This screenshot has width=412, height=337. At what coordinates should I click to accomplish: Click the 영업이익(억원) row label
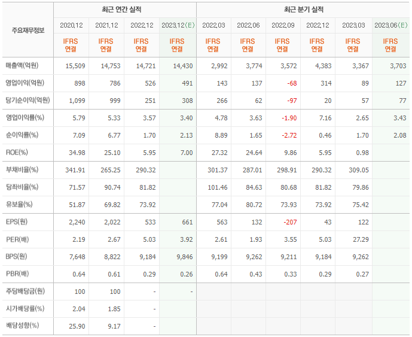pyautogui.click(x=25, y=83)
